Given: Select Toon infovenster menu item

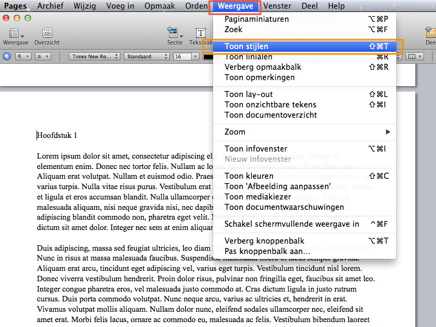Looking at the screenshot, I should pyautogui.click(x=305, y=149).
